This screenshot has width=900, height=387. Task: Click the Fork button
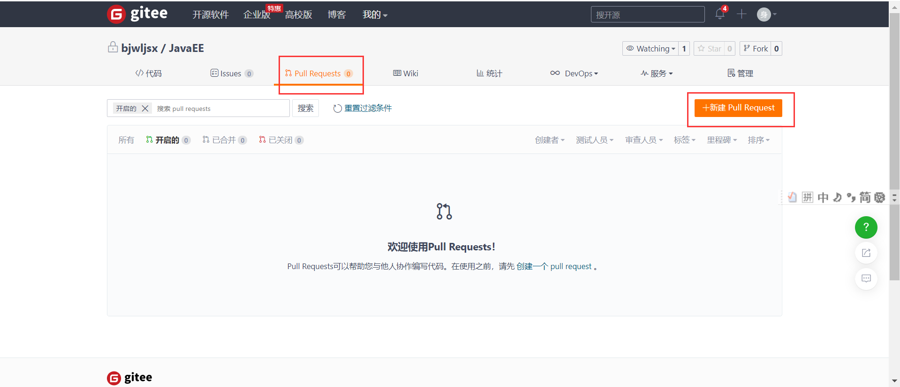(756, 49)
